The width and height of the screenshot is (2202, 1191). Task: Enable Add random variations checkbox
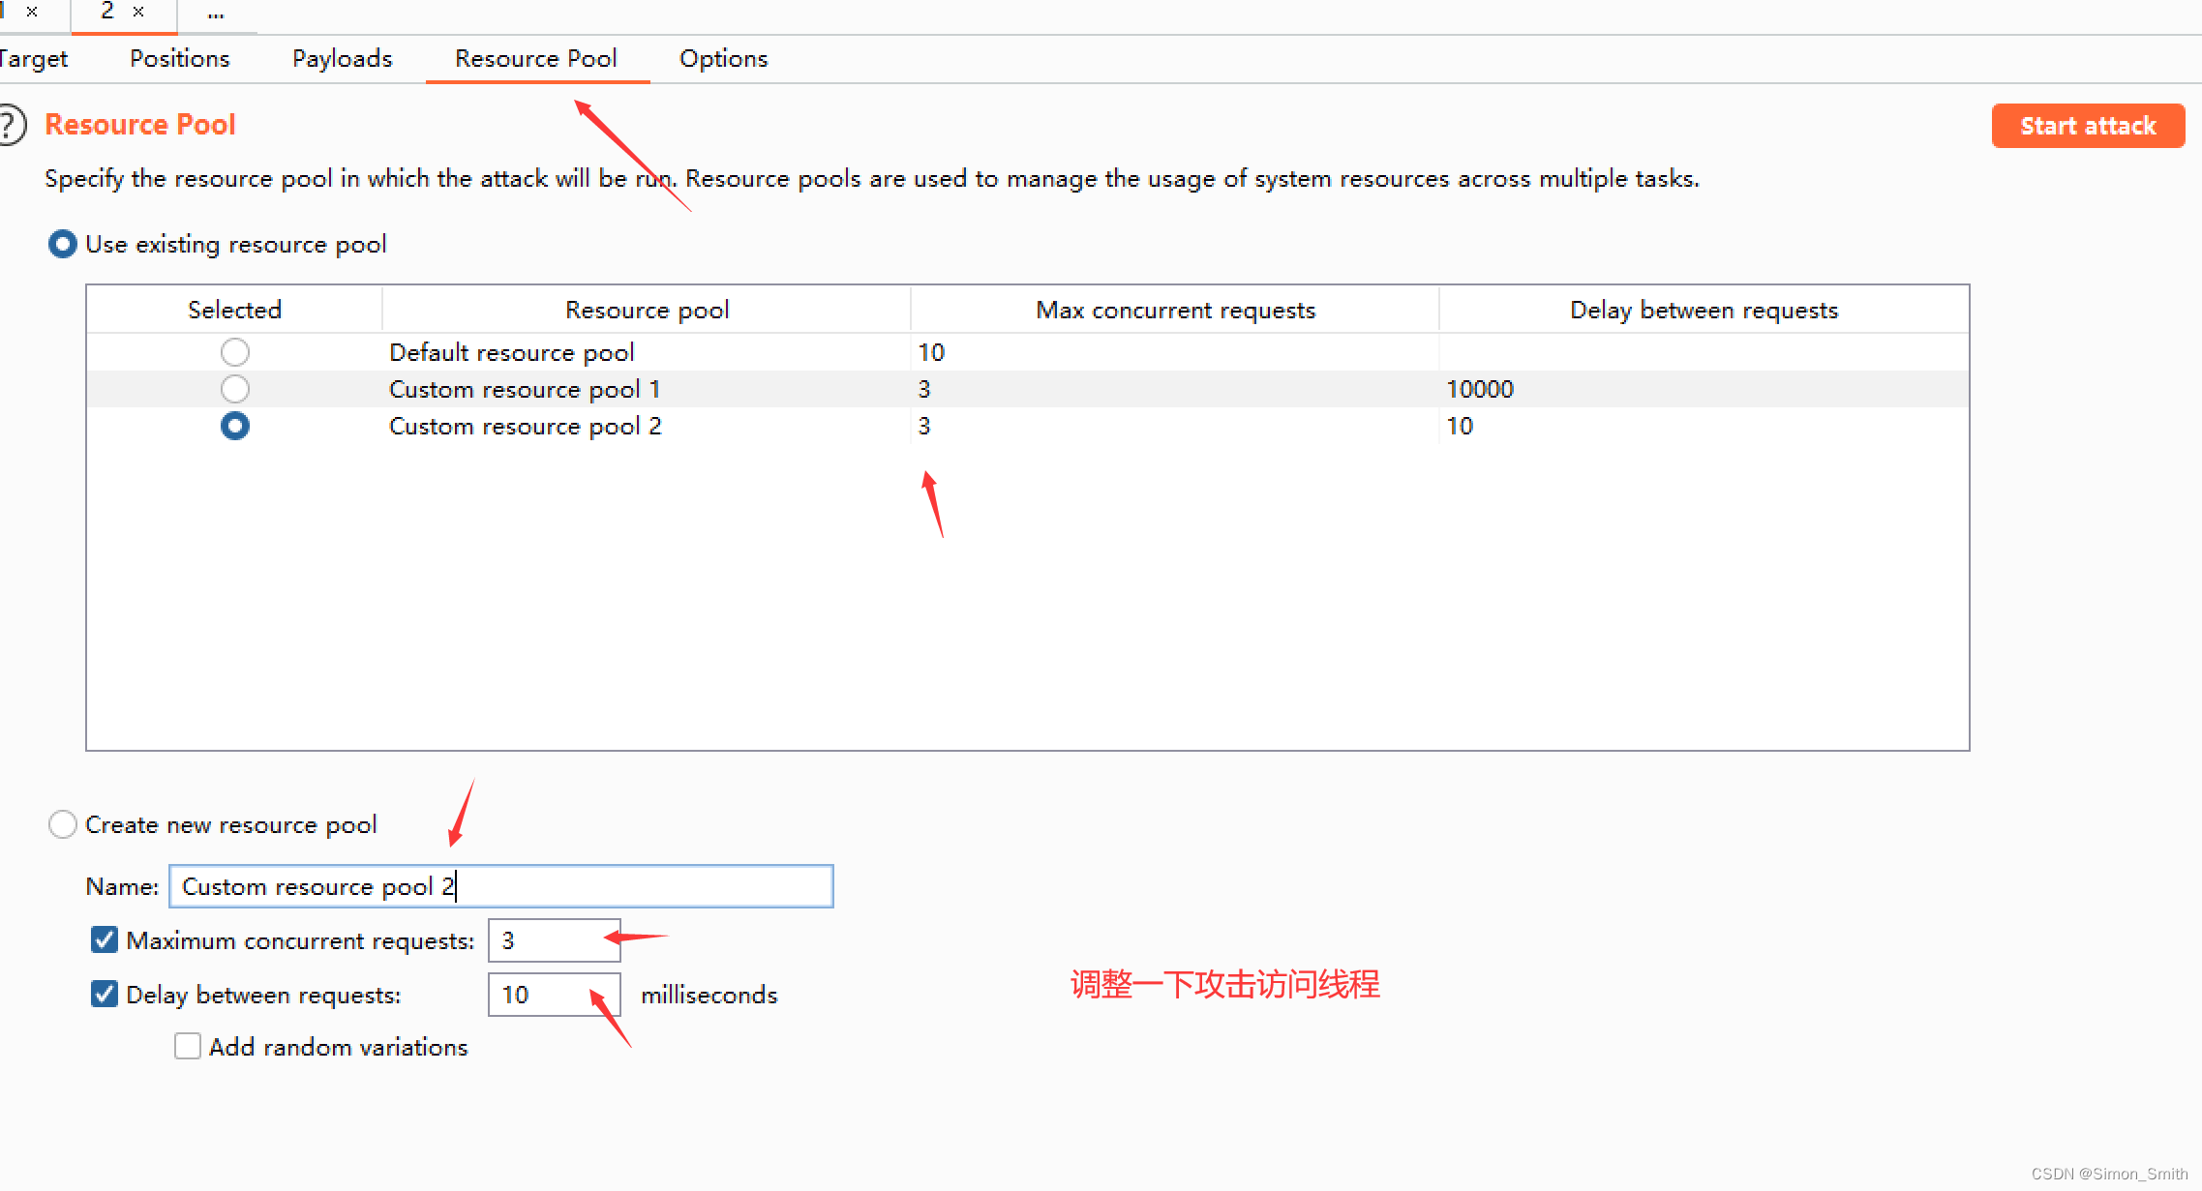point(188,1047)
